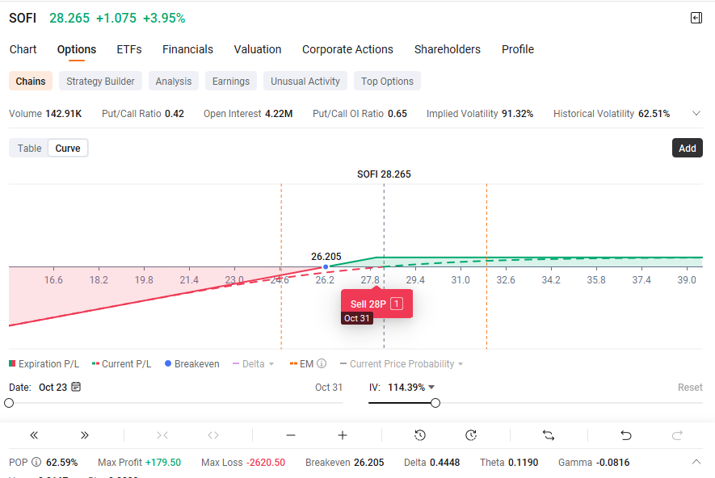The width and height of the screenshot is (715, 478).
Task: Select the Unusual Activity sub-tab
Action: coord(305,81)
